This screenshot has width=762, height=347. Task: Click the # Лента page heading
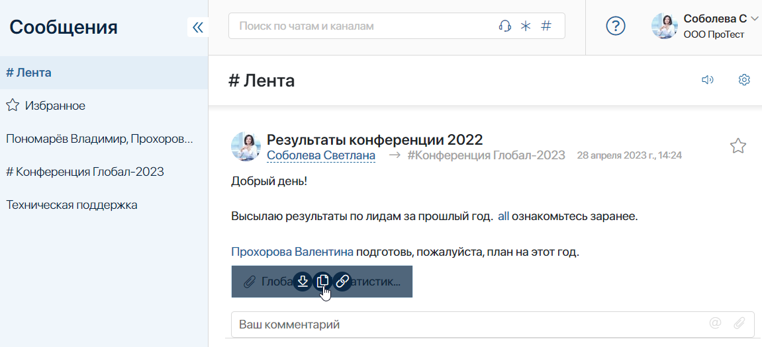point(262,81)
